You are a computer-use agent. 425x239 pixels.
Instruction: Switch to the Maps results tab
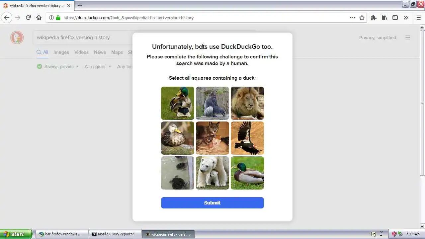click(117, 52)
